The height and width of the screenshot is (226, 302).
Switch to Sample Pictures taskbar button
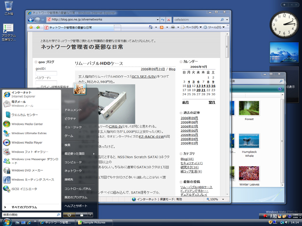click(94, 222)
